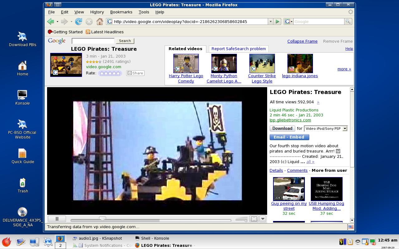The width and height of the screenshot is (399, 249).
Task: Click the grey forward navigation arrow
Action: [64, 21]
